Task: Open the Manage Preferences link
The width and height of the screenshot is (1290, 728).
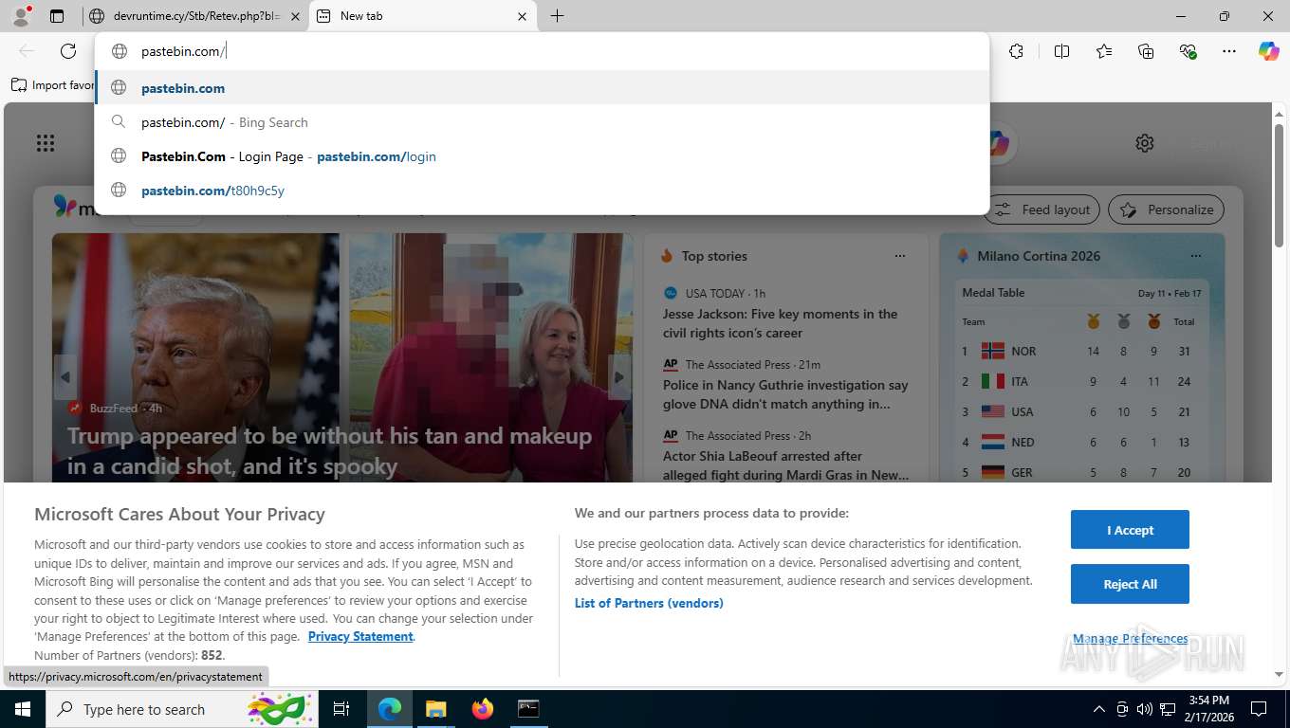Action: (x=1130, y=639)
